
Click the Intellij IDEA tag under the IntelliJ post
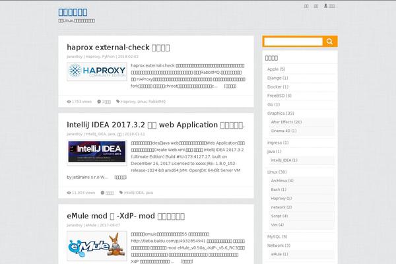coord(134,193)
